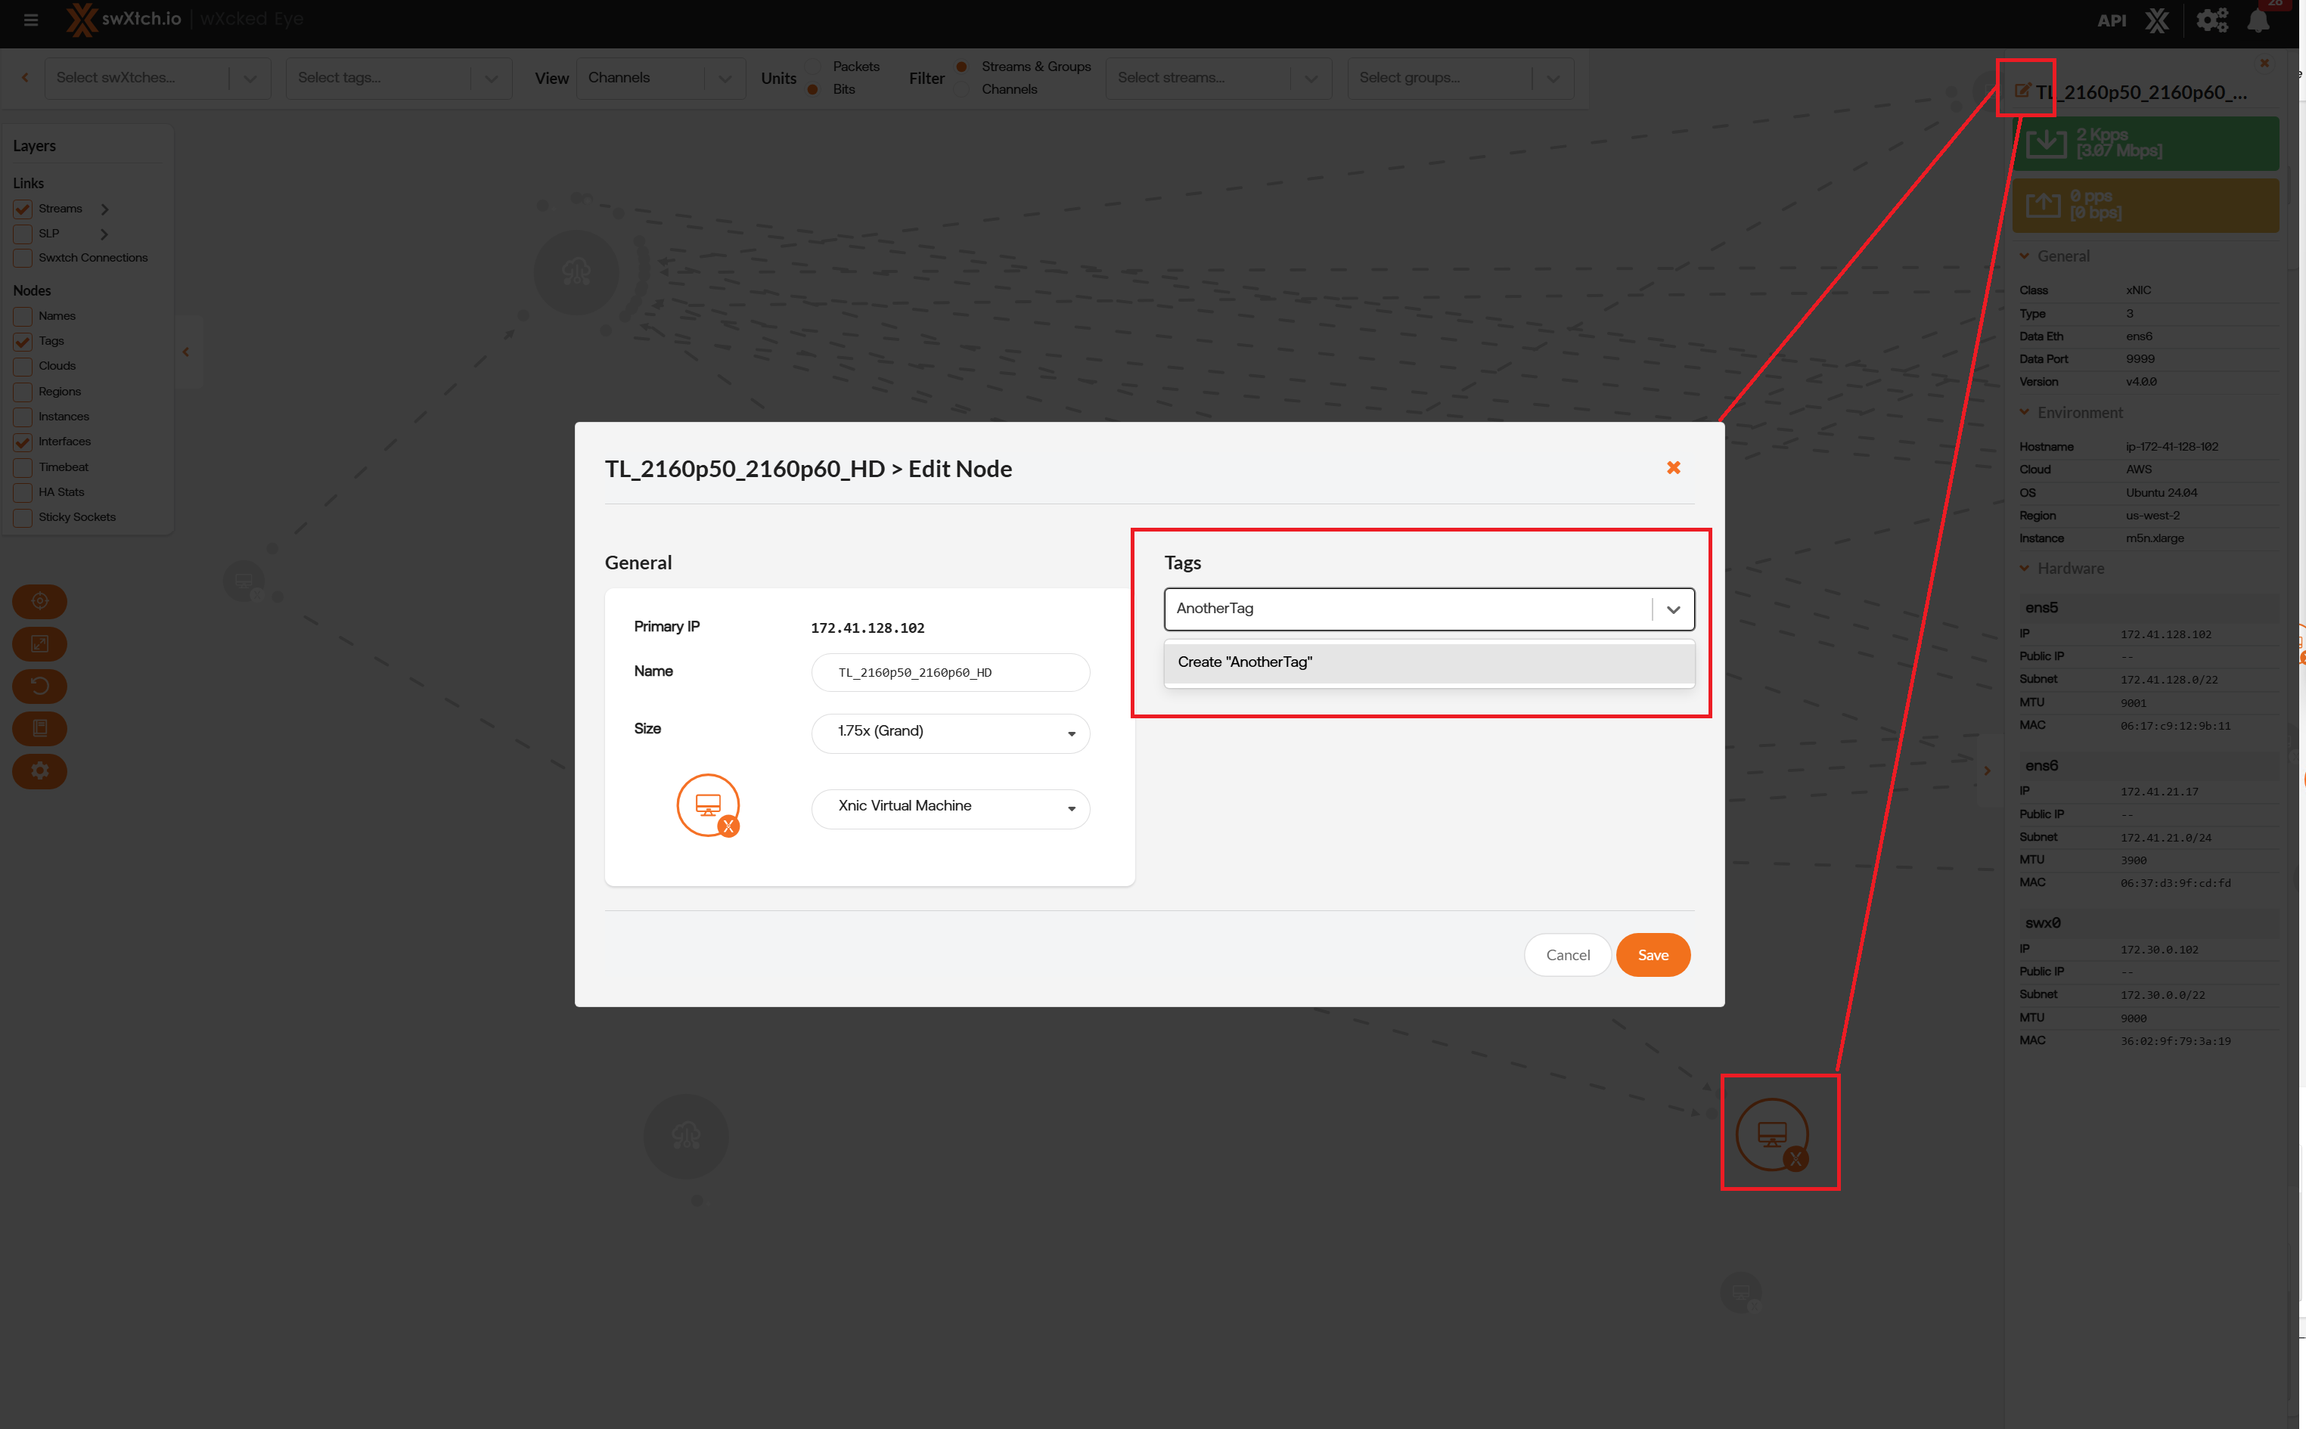Open the settings gears icon in header
Screen dimensions: 2306x1429
coord(2211,21)
